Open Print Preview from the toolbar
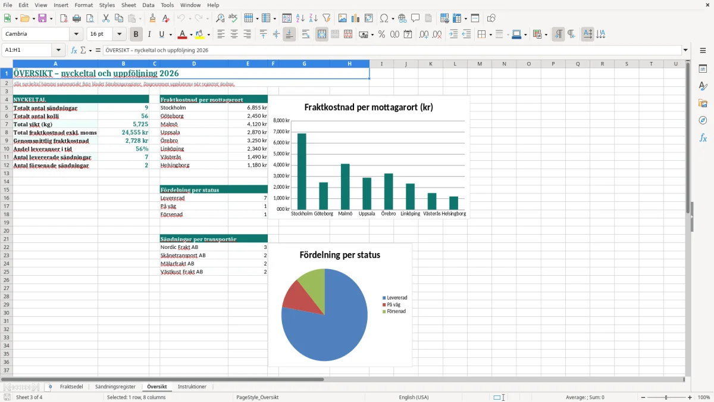This screenshot has height=402, width=714. [x=89, y=18]
